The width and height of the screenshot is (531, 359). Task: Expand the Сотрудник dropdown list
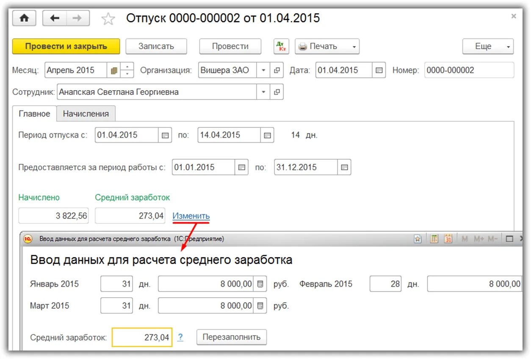(263, 92)
